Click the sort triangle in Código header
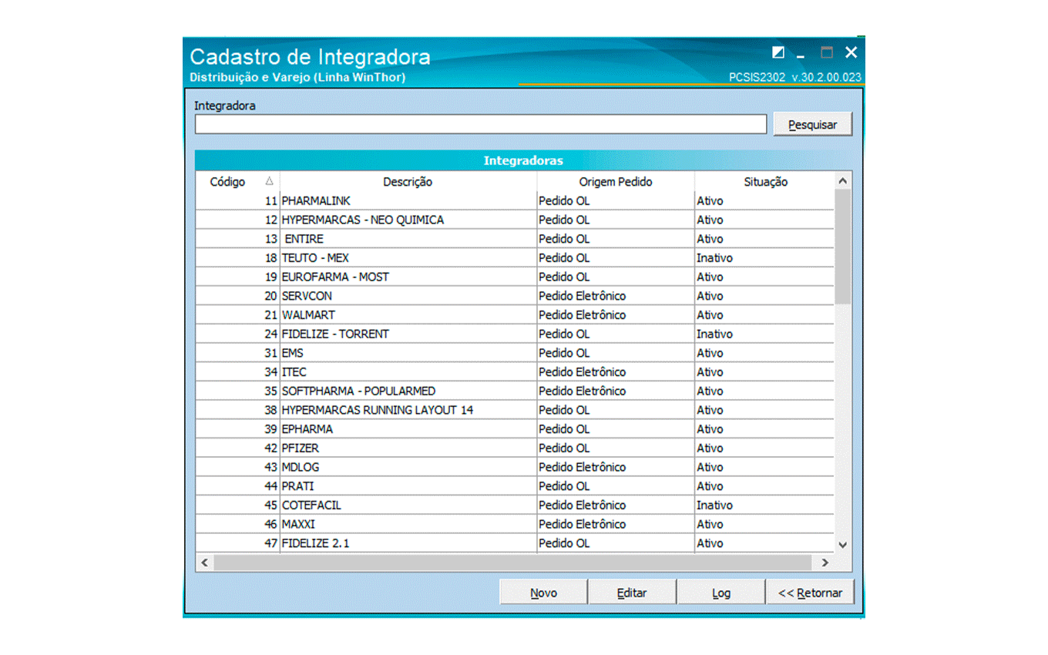The height and width of the screenshot is (655, 1048). click(x=269, y=181)
